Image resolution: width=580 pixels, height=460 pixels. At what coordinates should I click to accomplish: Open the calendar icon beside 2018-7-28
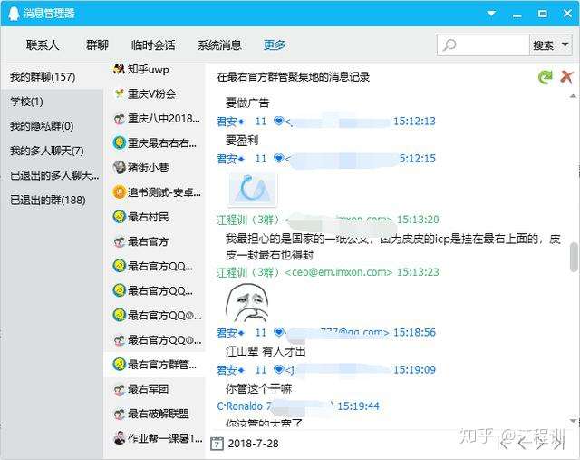(217, 444)
